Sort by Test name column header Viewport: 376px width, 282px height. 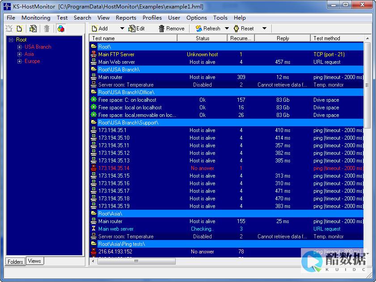(133, 38)
